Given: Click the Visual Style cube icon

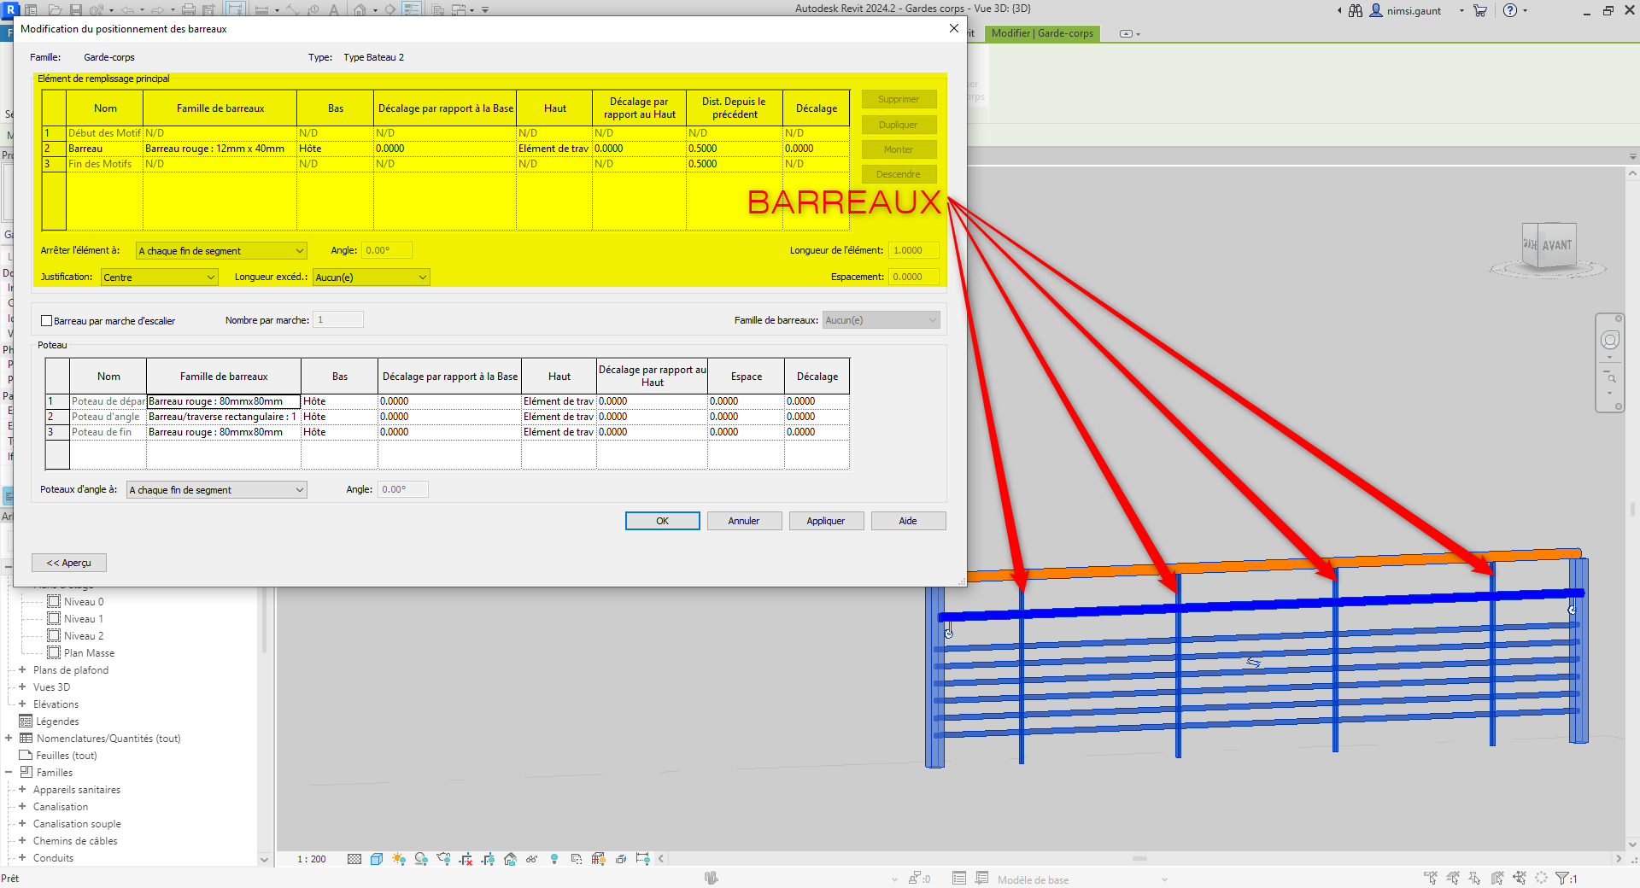Looking at the screenshot, I should point(377,859).
